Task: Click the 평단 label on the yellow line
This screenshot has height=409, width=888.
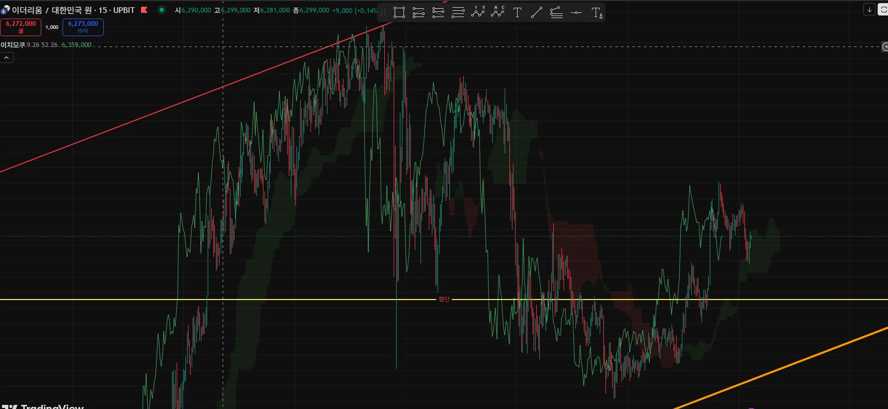Action: tap(444, 300)
